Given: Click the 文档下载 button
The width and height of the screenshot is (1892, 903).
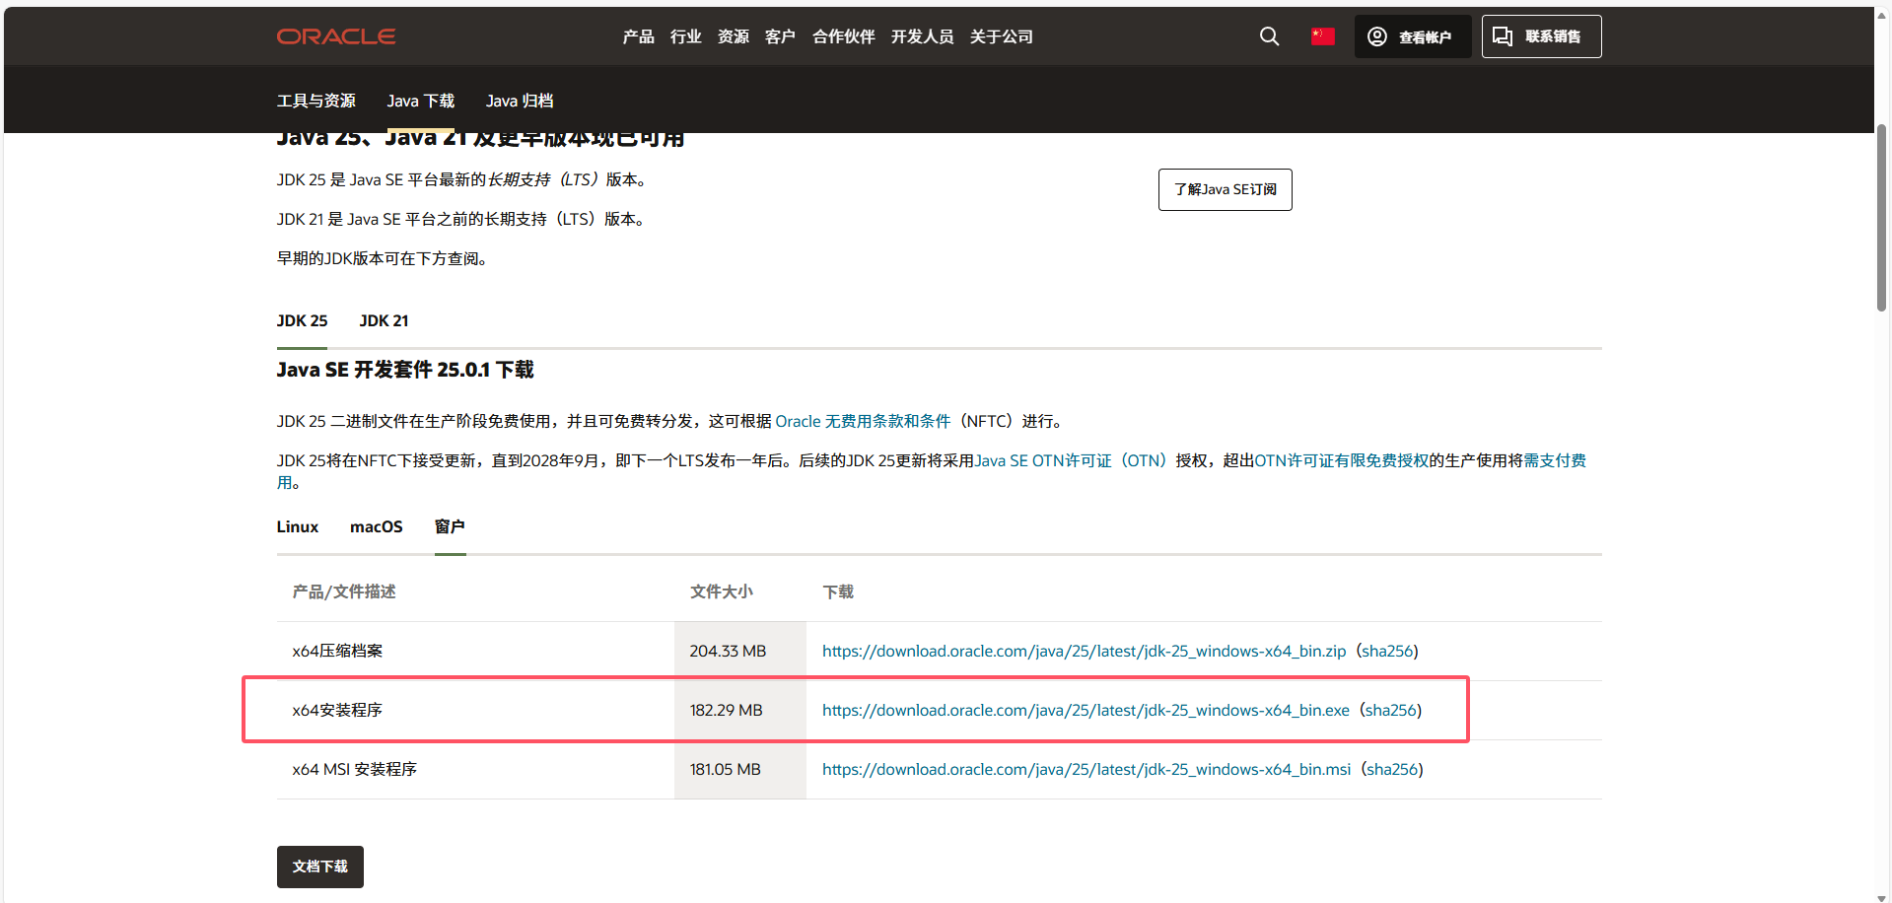Looking at the screenshot, I should click(x=319, y=867).
